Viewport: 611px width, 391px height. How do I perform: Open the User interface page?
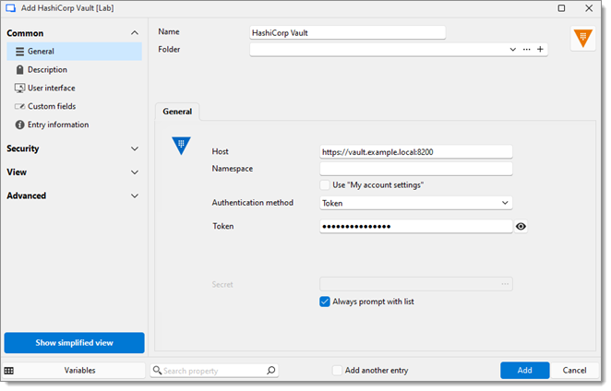pyautogui.click(x=75, y=88)
